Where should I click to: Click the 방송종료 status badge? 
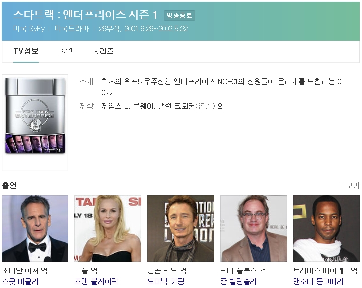[179, 16]
